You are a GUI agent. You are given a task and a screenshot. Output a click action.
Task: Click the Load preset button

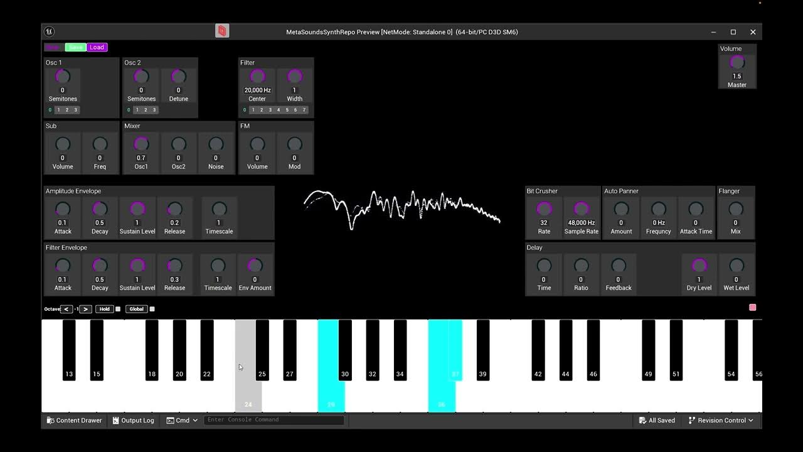[x=97, y=47]
